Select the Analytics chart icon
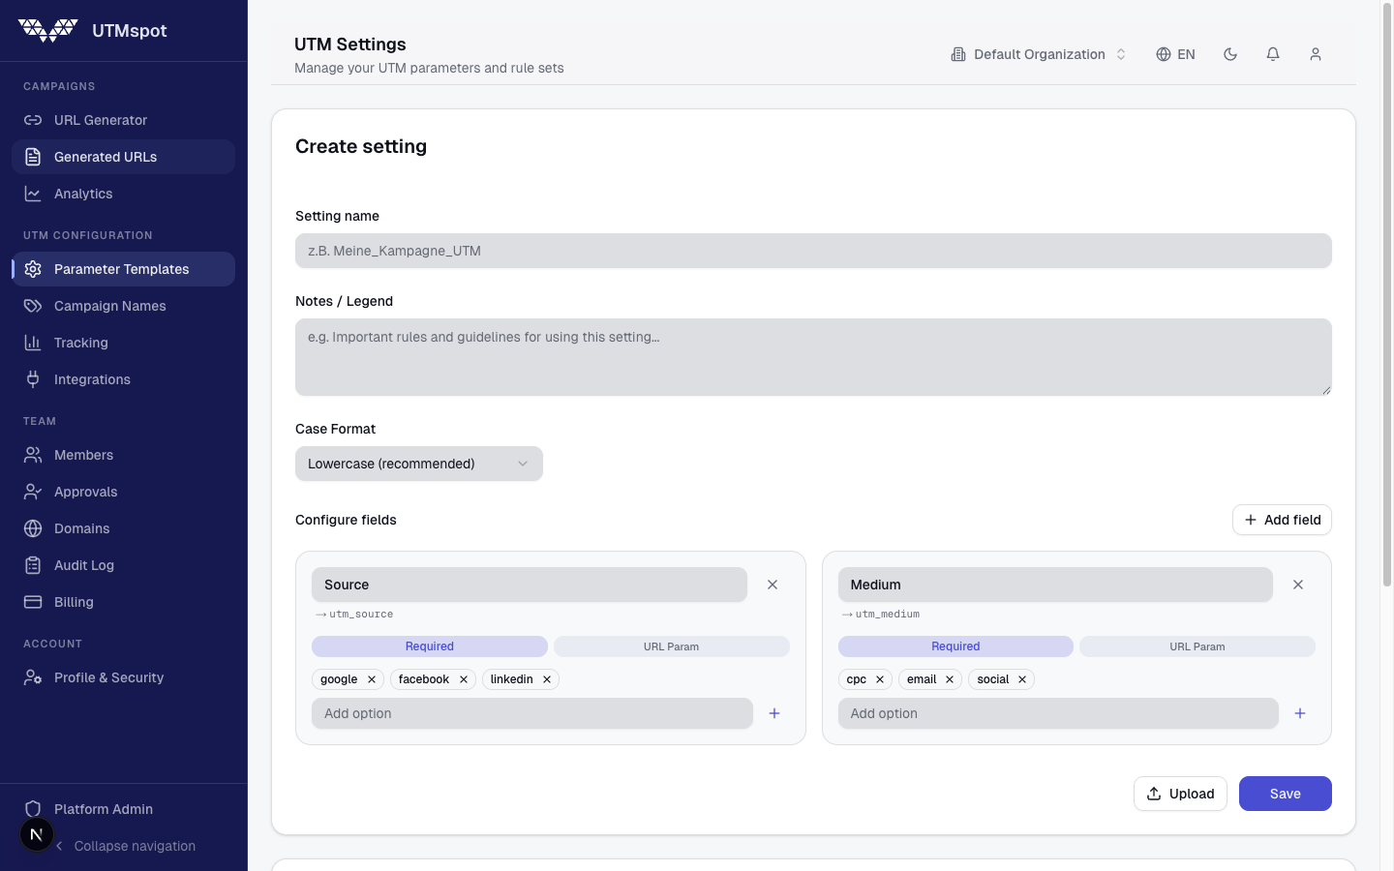Viewport: 1394px width, 871px height. click(32, 193)
